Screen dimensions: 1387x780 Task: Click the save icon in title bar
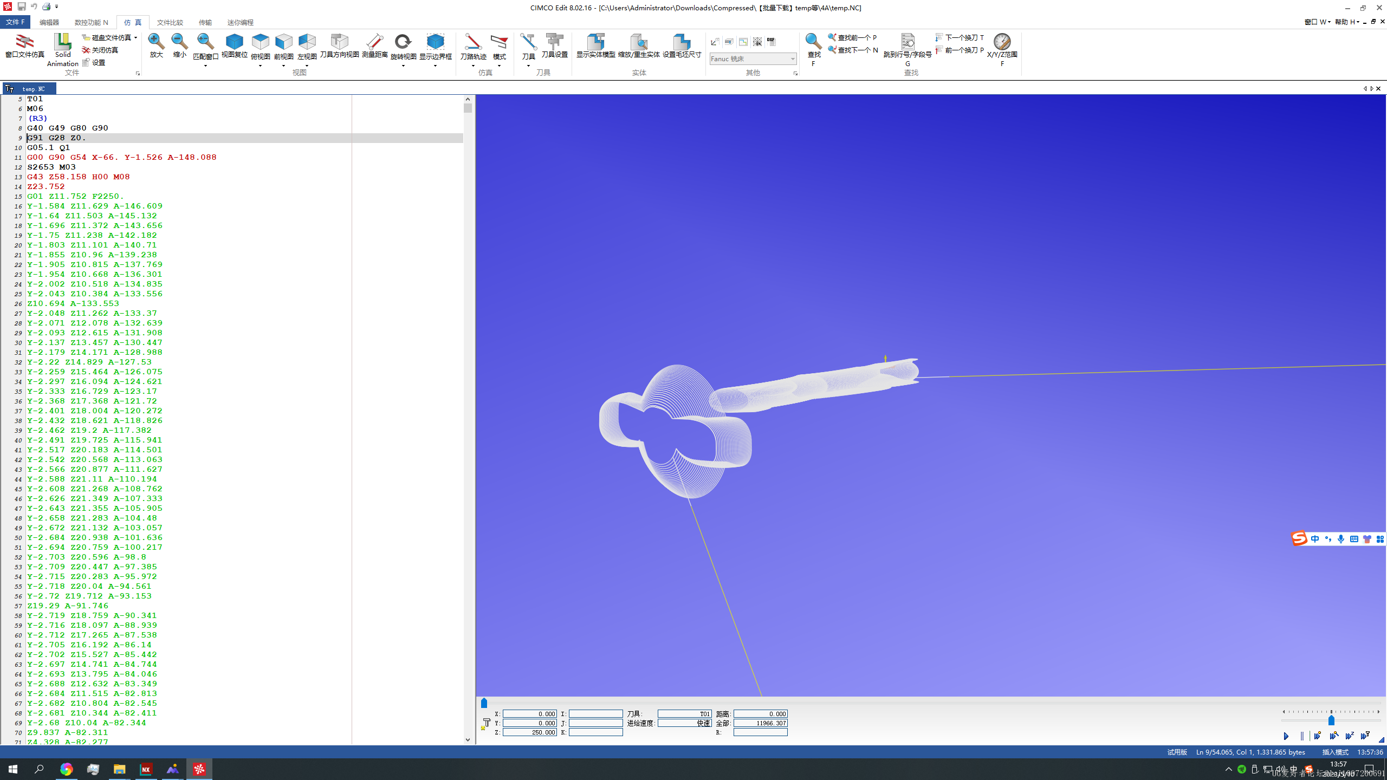point(22,6)
